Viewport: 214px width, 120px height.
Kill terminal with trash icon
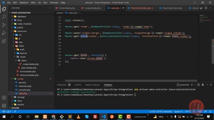coord(203,85)
